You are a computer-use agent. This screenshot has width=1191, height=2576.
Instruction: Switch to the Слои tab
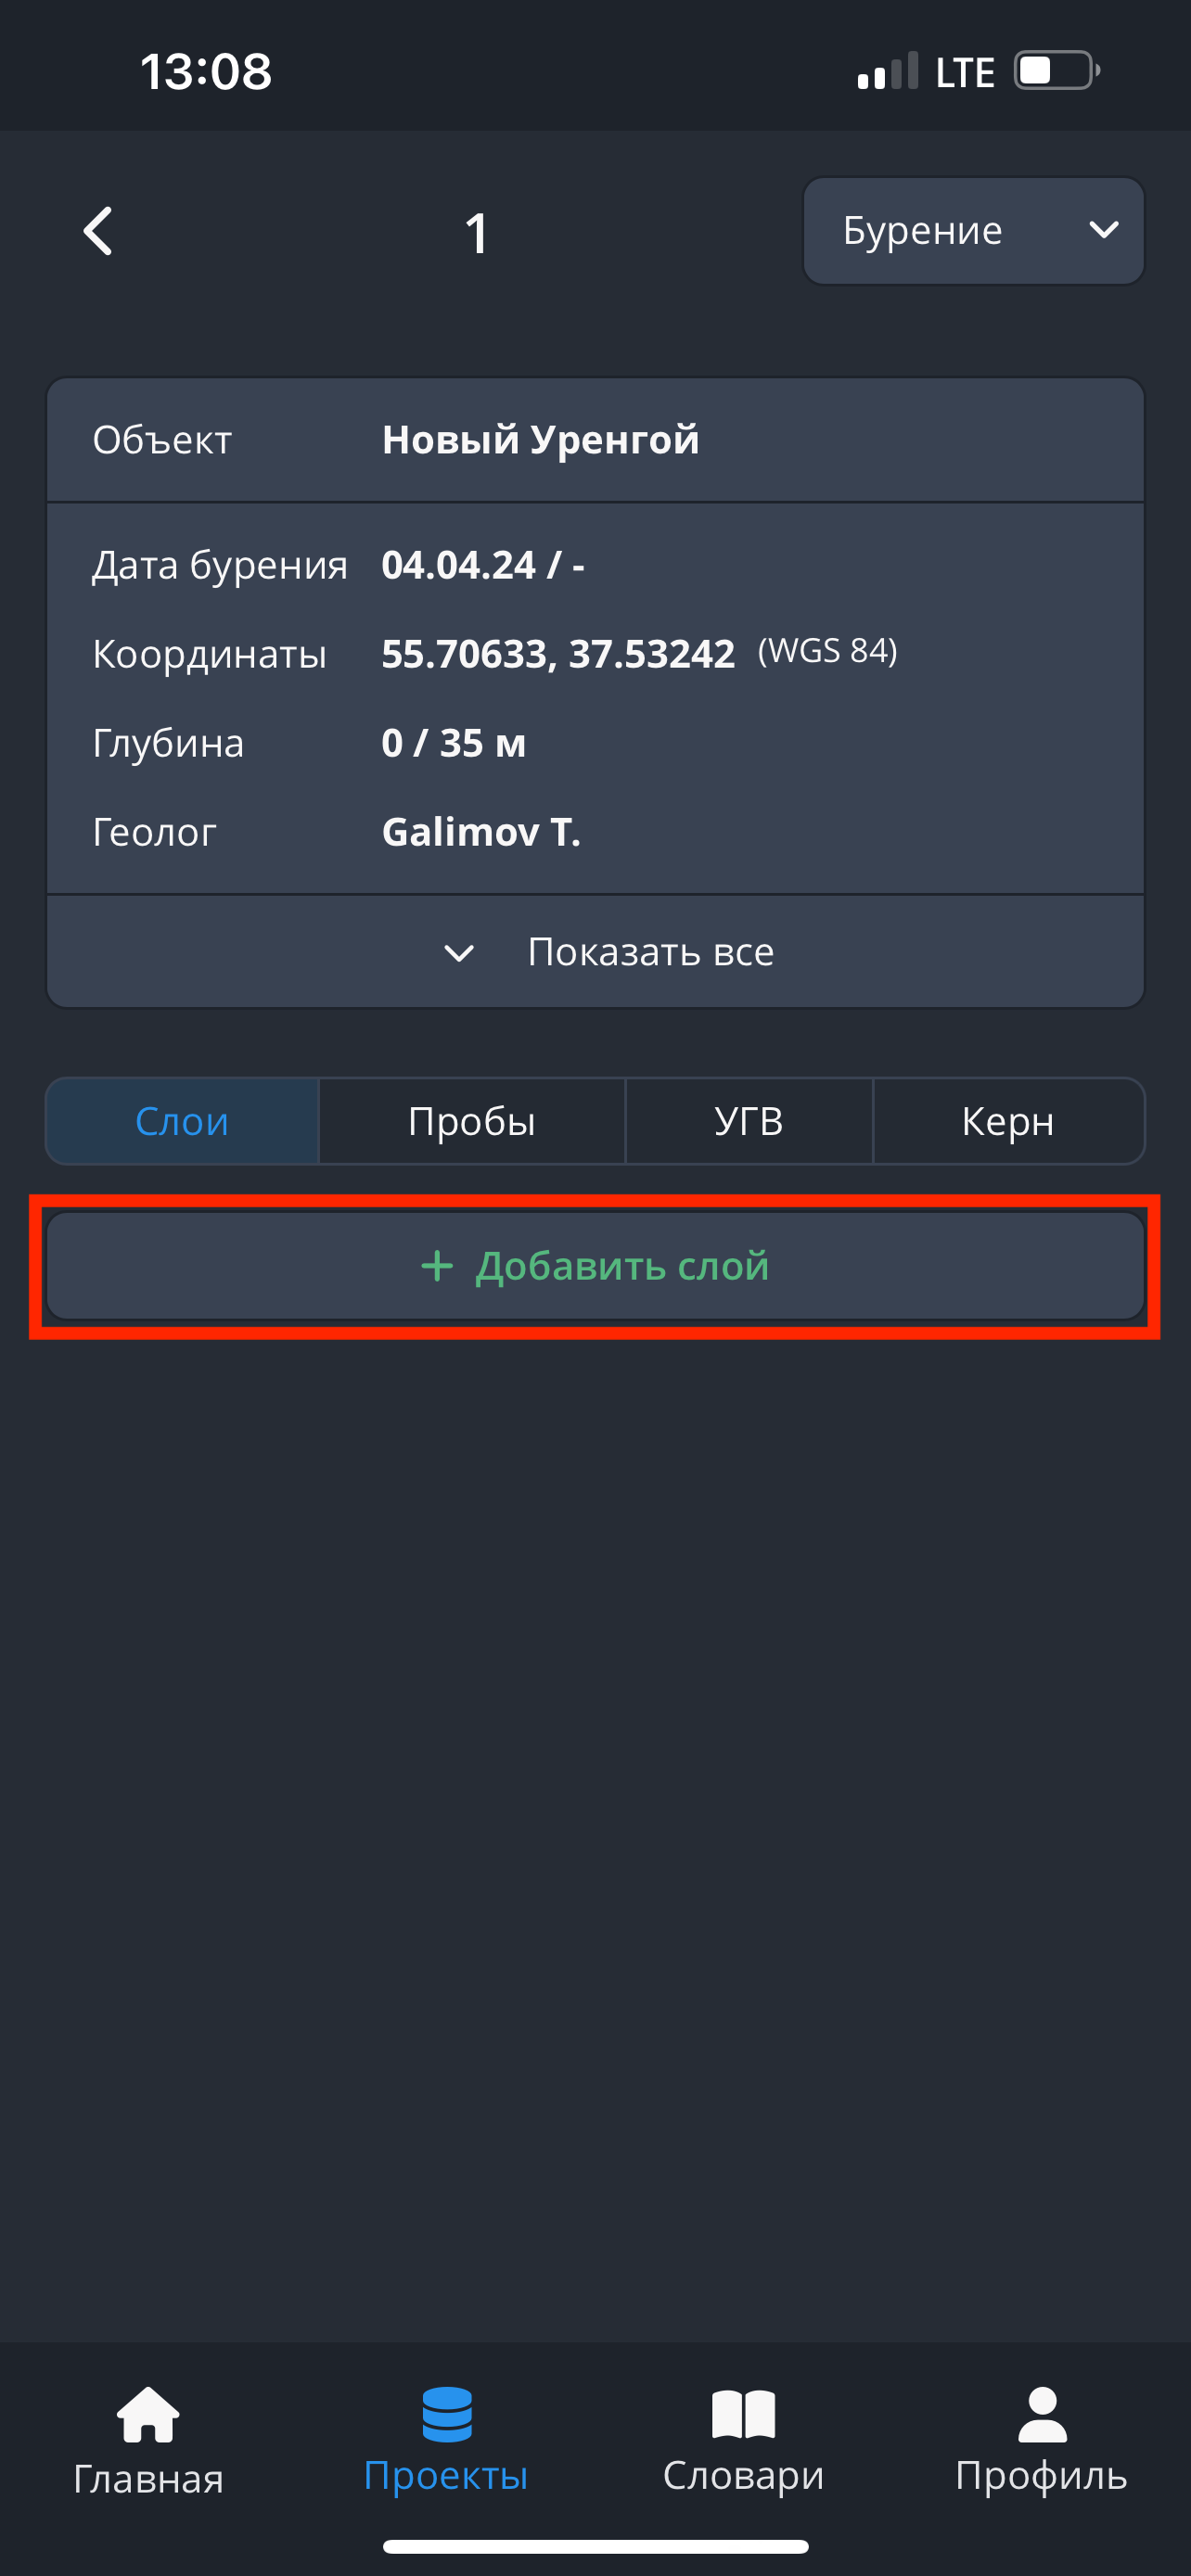click(182, 1121)
